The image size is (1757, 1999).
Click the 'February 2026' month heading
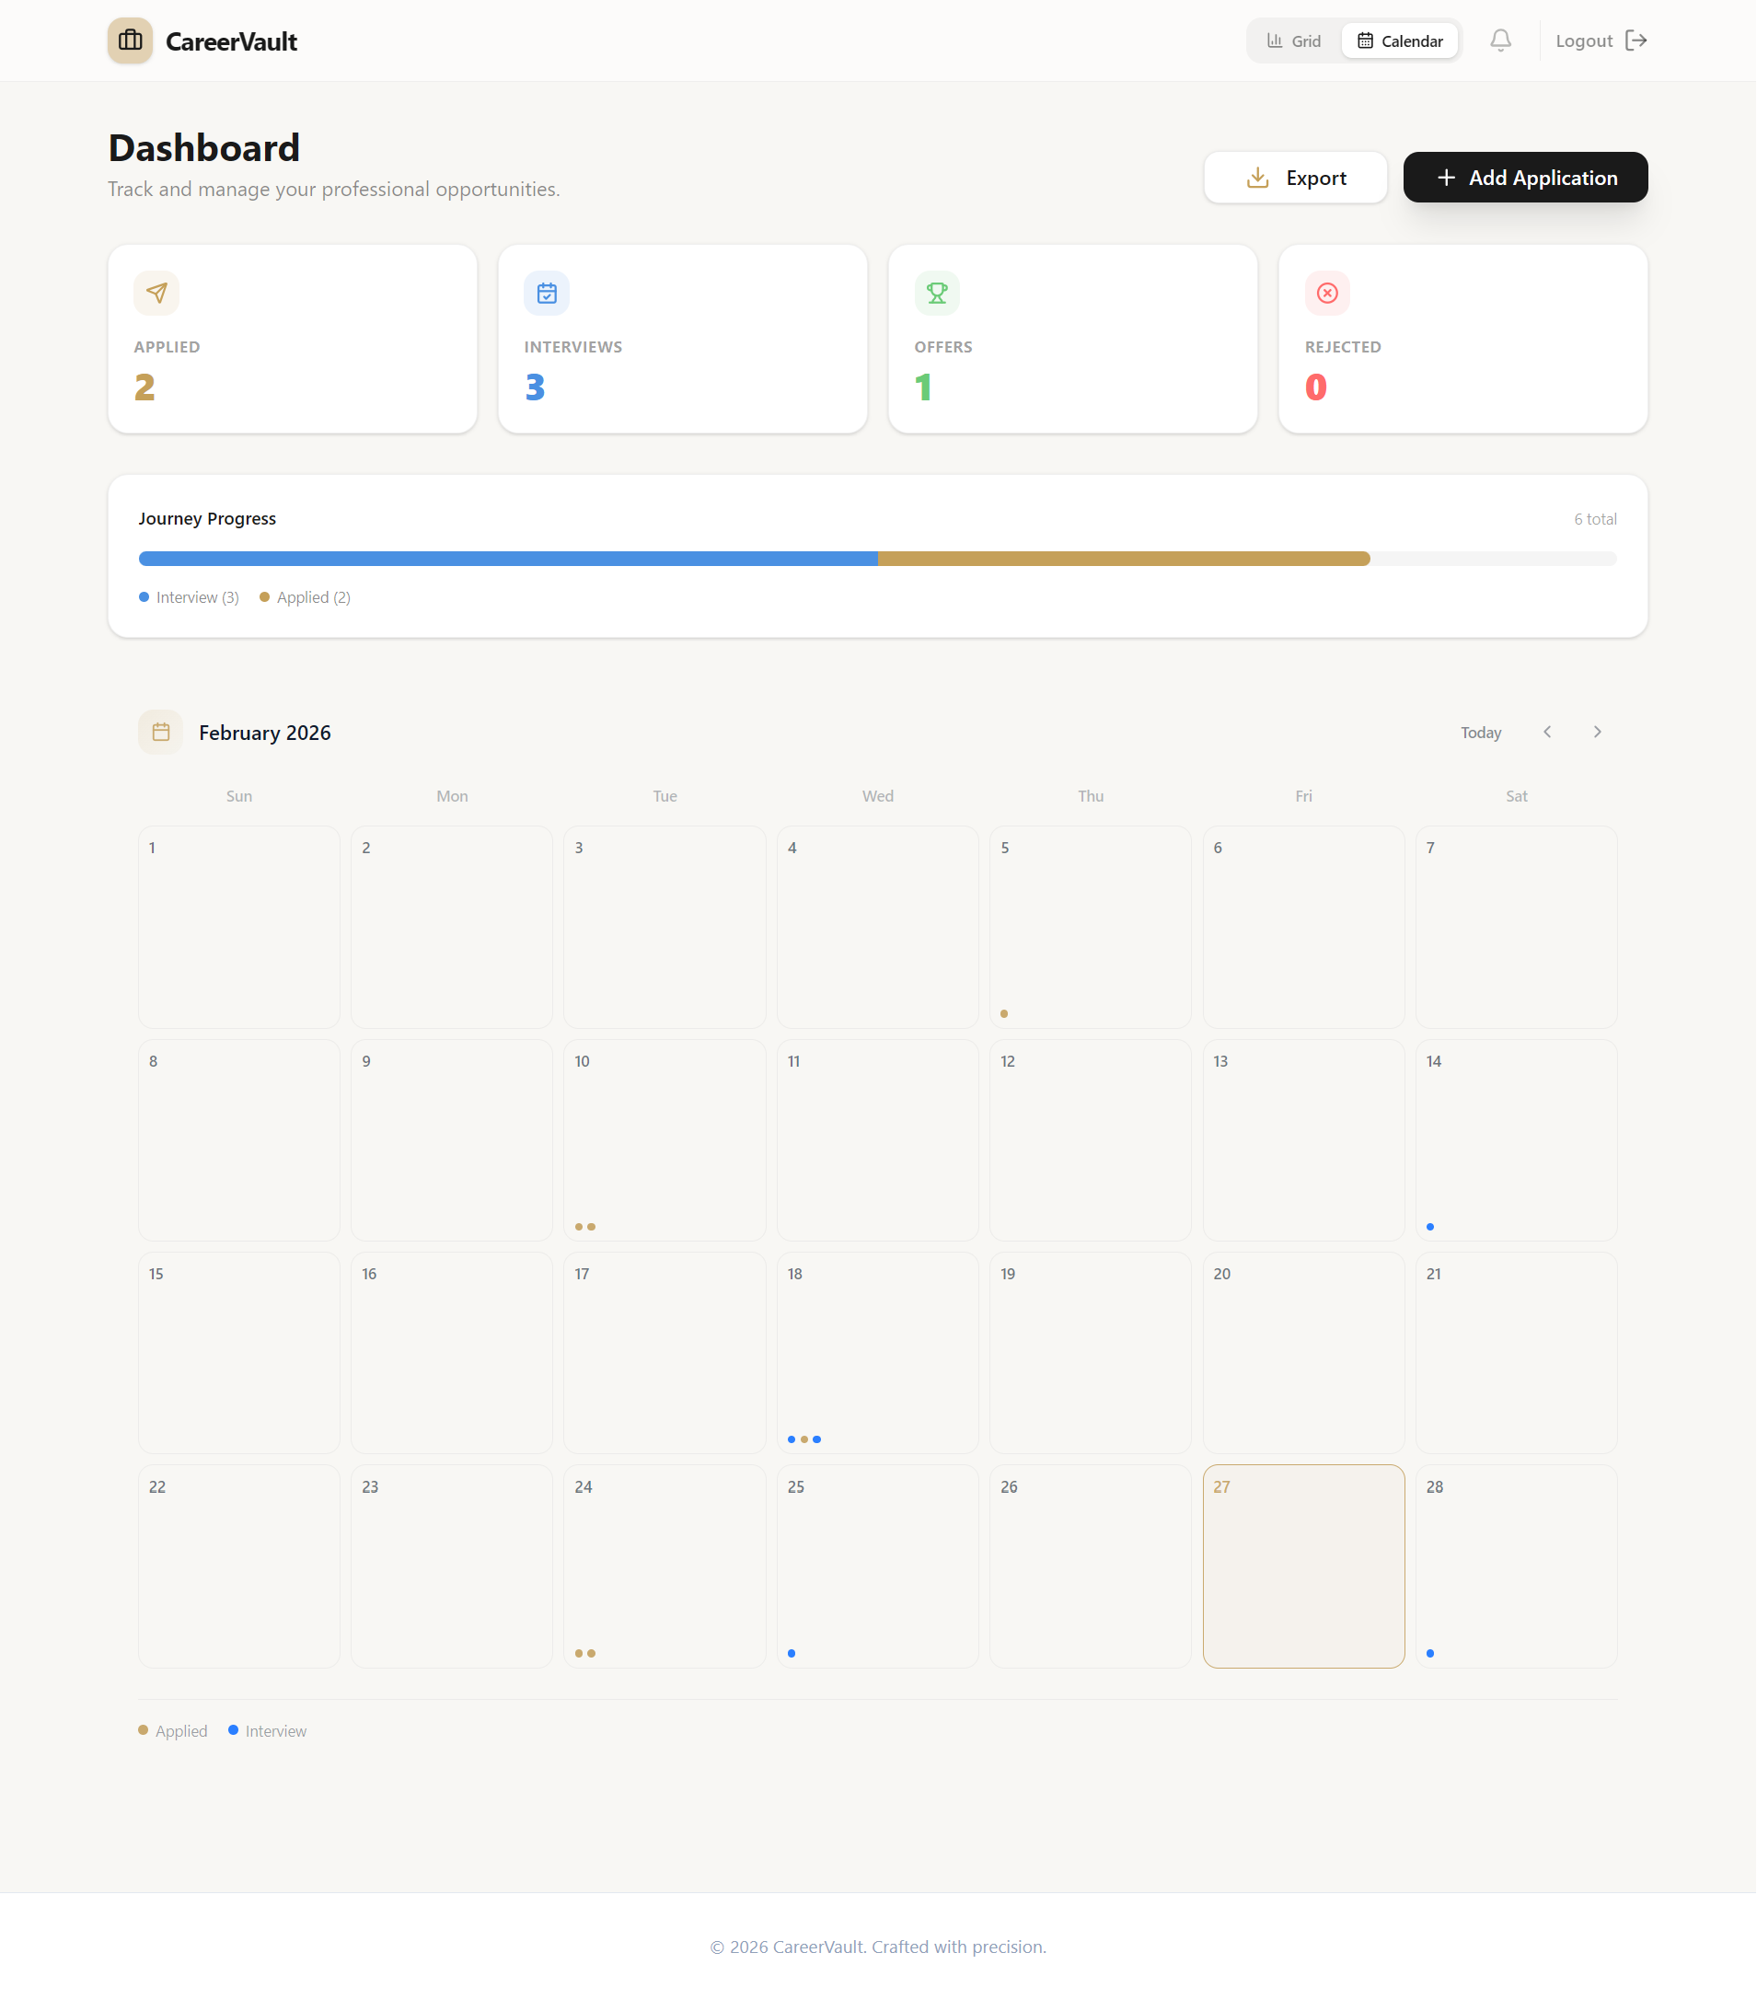point(265,733)
